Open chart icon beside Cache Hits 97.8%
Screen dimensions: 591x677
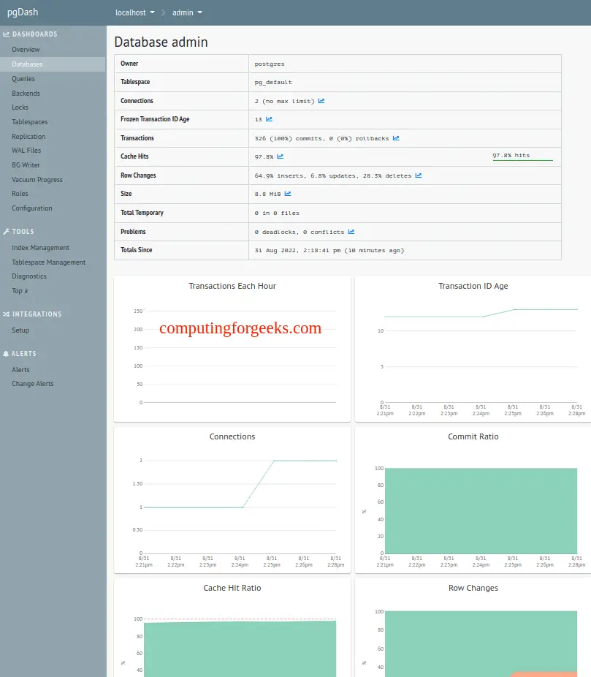pos(281,156)
